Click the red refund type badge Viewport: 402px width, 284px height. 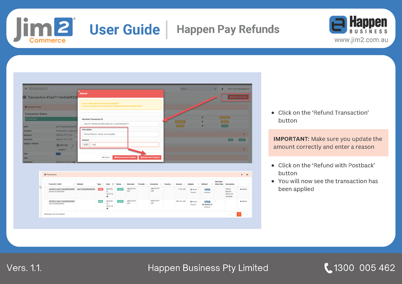pyautogui.click(x=100, y=189)
